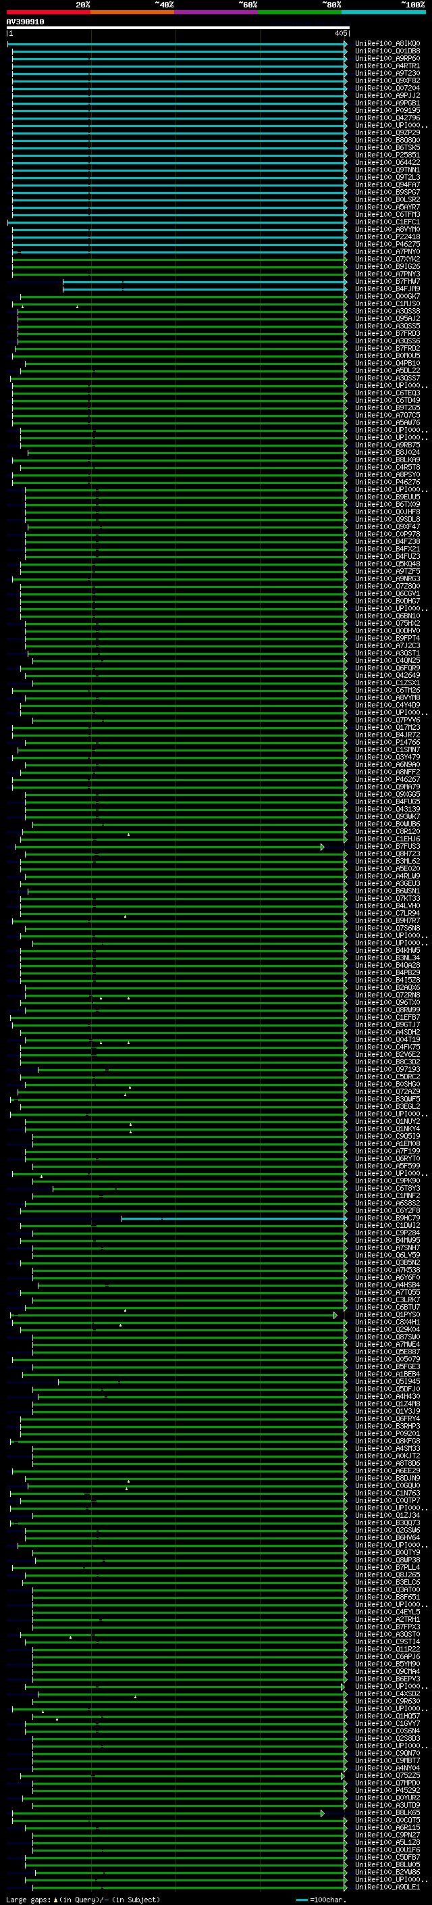Select hit label UniRef100_Q00GK7
Image resolution: width=432 pixels, height=1905 pixels.
pyautogui.click(x=387, y=297)
